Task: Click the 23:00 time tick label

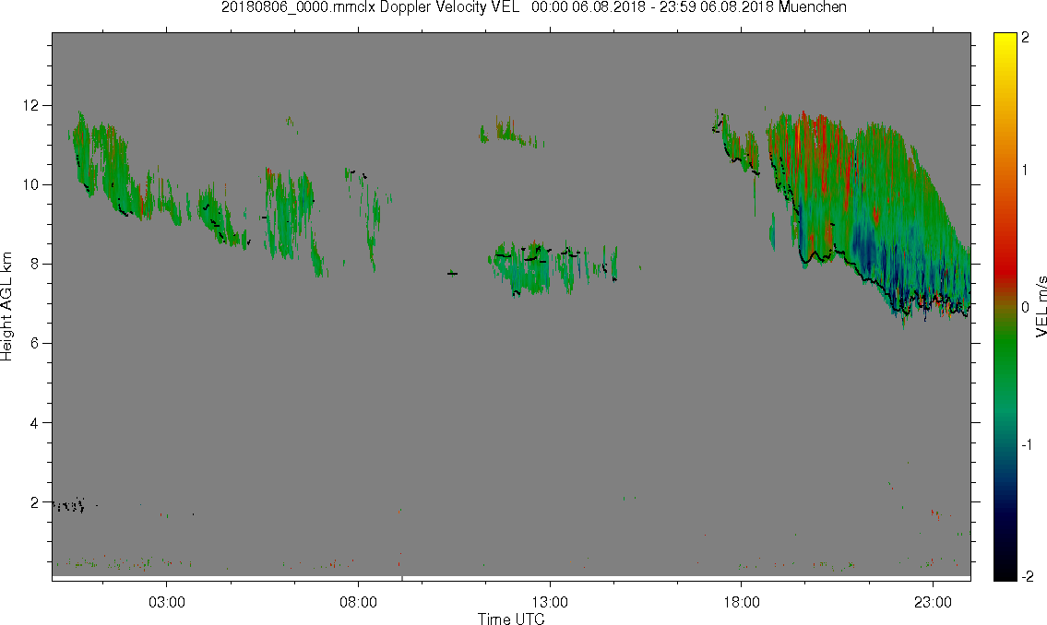Action: tap(933, 602)
